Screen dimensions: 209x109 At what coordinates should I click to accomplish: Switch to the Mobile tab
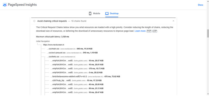coord(94,13)
